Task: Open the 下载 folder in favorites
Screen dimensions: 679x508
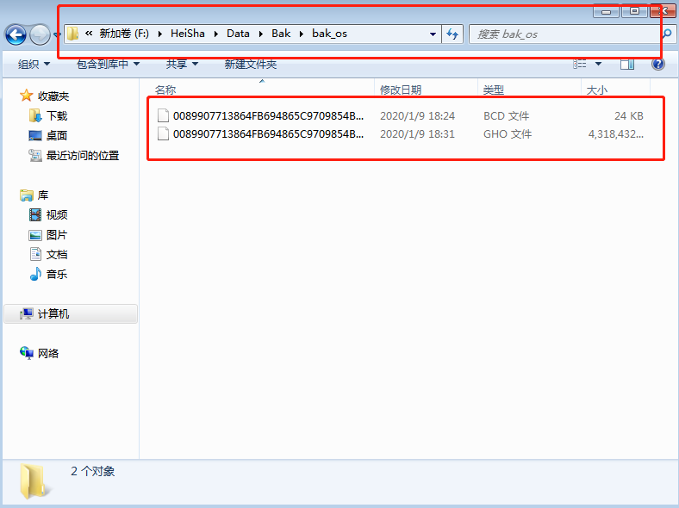Action: click(x=57, y=115)
